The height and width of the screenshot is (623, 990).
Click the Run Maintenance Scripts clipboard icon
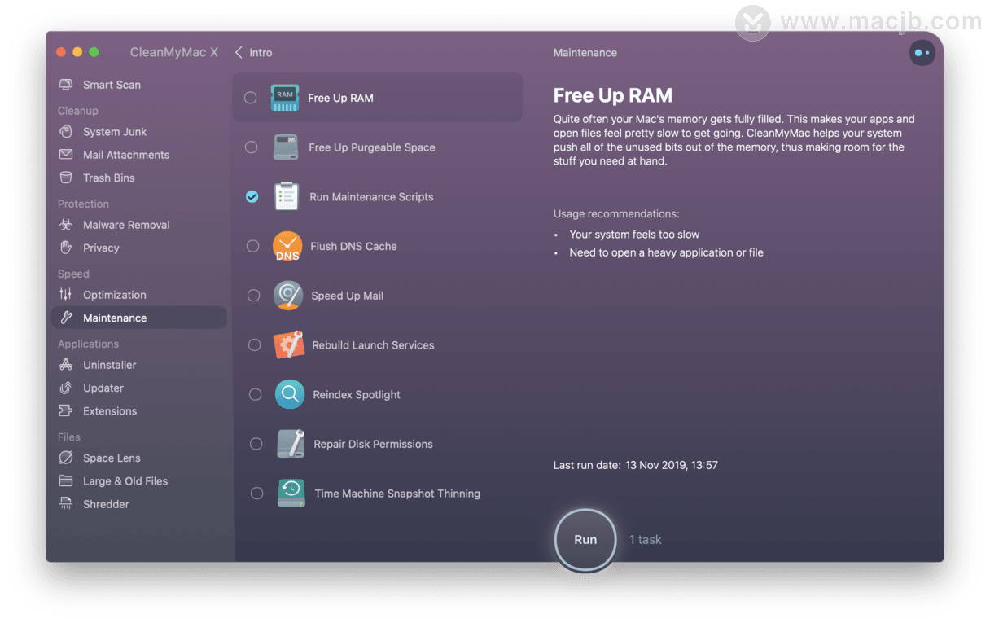pyautogui.click(x=287, y=196)
